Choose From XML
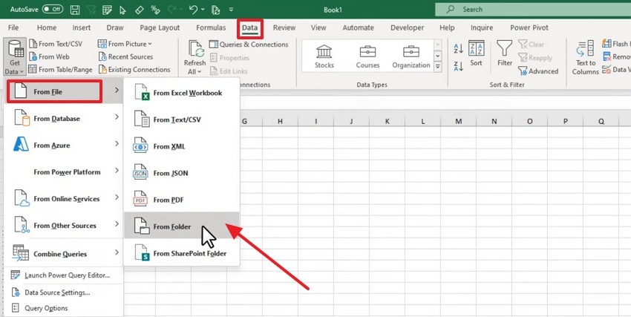Image resolution: width=631 pixels, height=317 pixels. pyautogui.click(x=181, y=146)
